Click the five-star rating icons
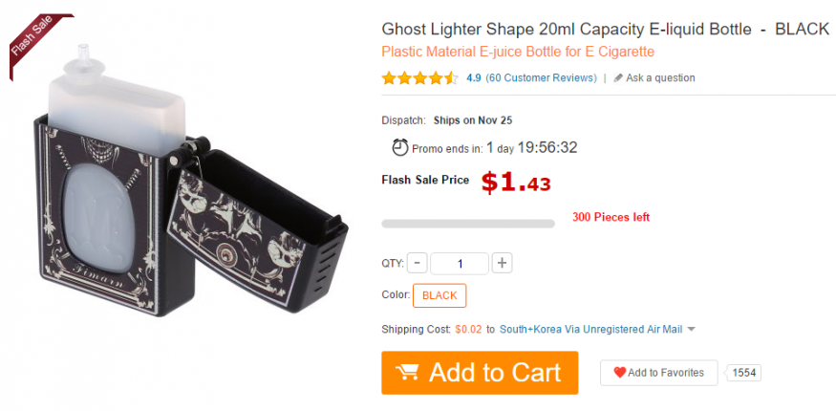 pyautogui.click(x=419, y=78)
